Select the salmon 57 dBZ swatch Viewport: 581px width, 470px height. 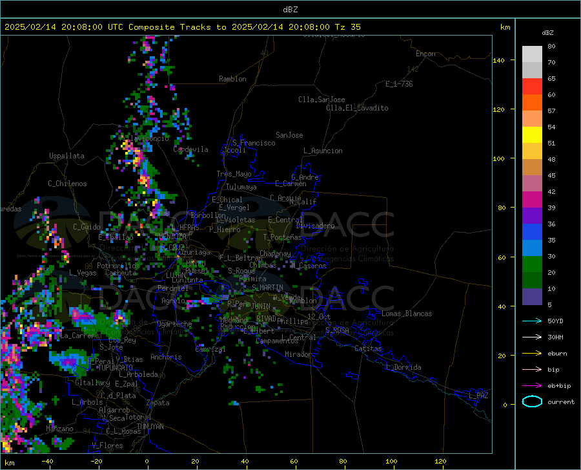coord(532,119)
